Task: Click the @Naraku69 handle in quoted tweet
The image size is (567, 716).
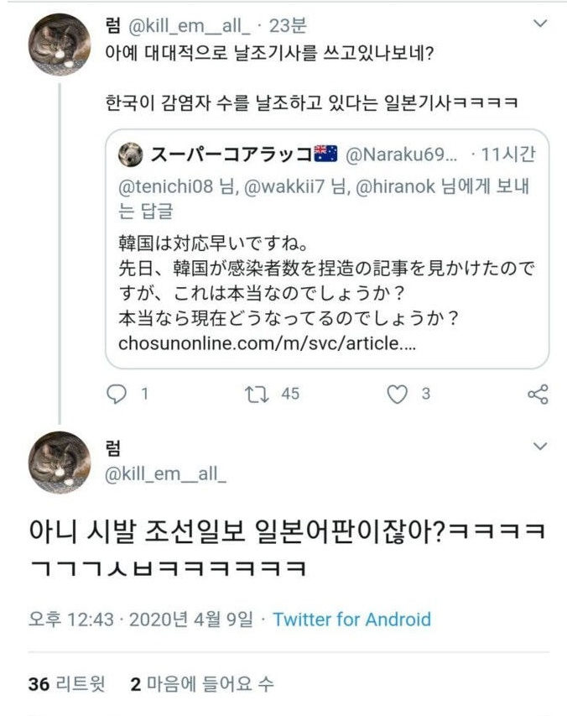Action: point(401,154)
